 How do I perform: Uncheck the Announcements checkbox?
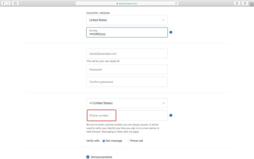point(88,157)
